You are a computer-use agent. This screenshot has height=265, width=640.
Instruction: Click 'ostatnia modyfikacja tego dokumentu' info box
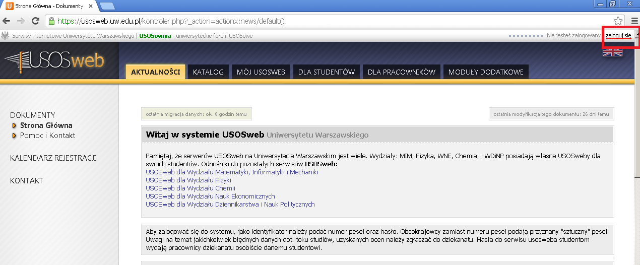click(x=551, y=114)
